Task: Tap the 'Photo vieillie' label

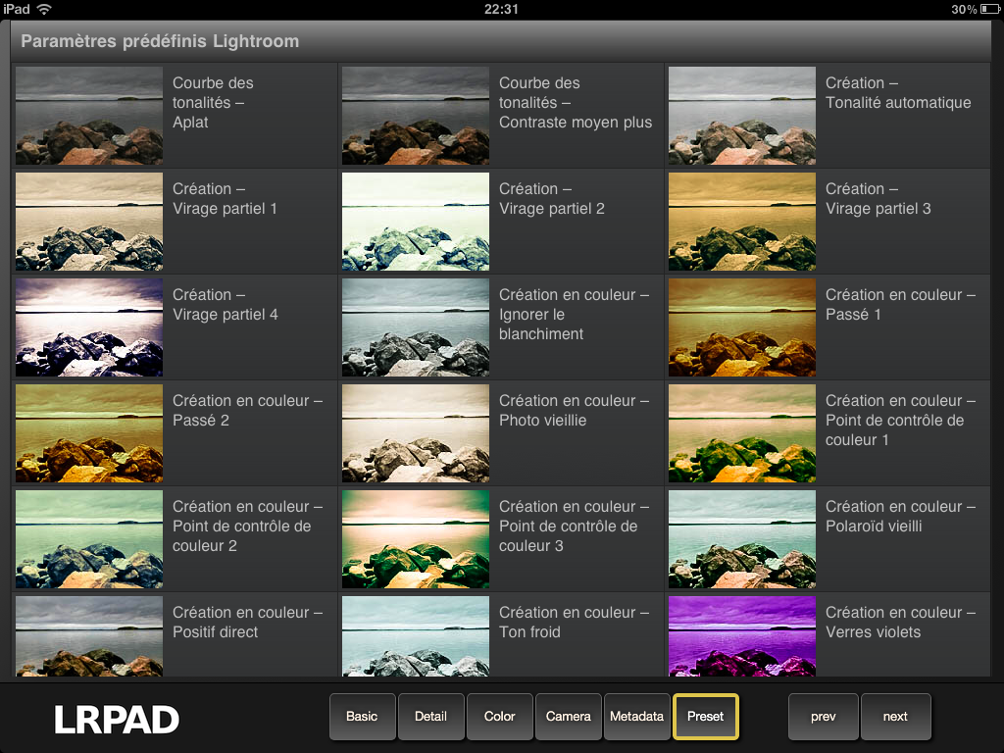Action: (x=542, y=420)
